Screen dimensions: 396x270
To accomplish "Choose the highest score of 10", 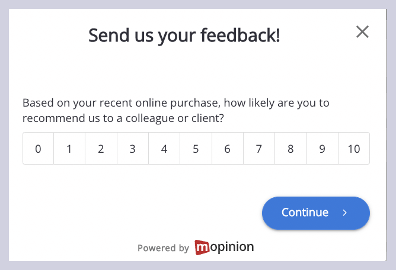I will (x=354, y=149).
